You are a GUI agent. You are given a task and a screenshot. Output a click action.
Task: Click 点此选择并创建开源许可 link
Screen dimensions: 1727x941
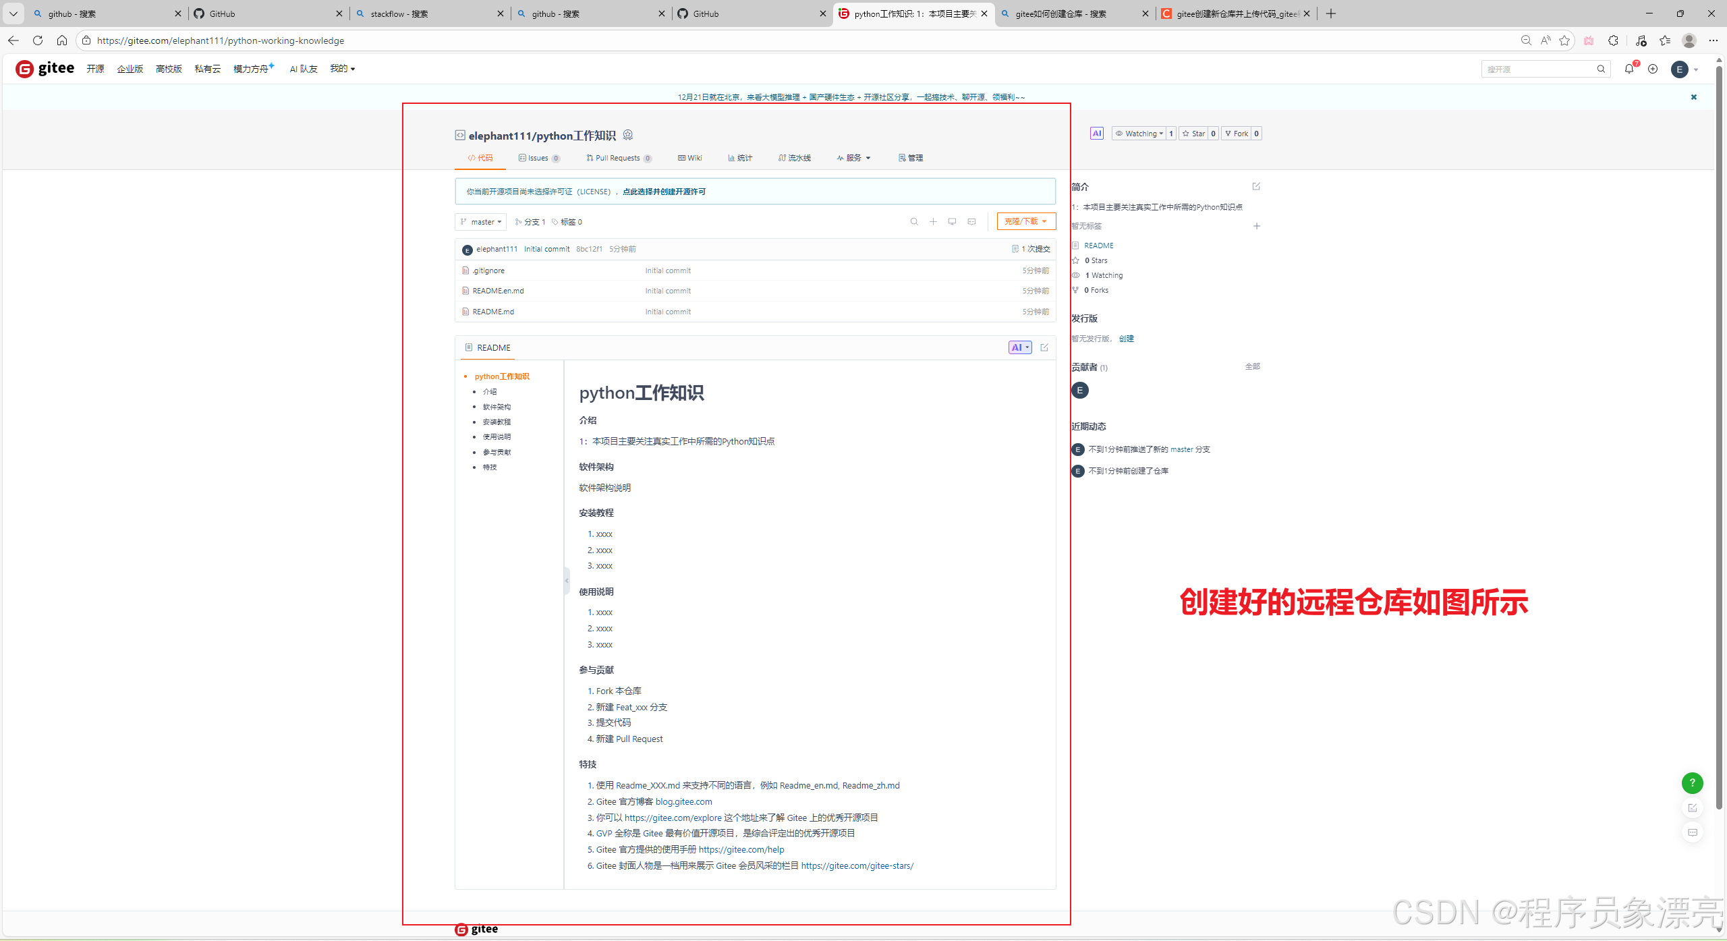pos(664,192)
